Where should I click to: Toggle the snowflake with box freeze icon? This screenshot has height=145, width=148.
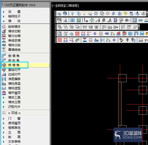point(102,14)
